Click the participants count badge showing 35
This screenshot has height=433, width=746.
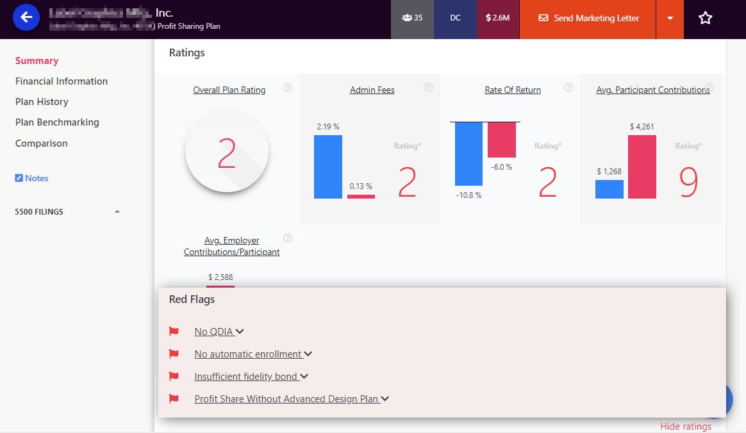412,18
